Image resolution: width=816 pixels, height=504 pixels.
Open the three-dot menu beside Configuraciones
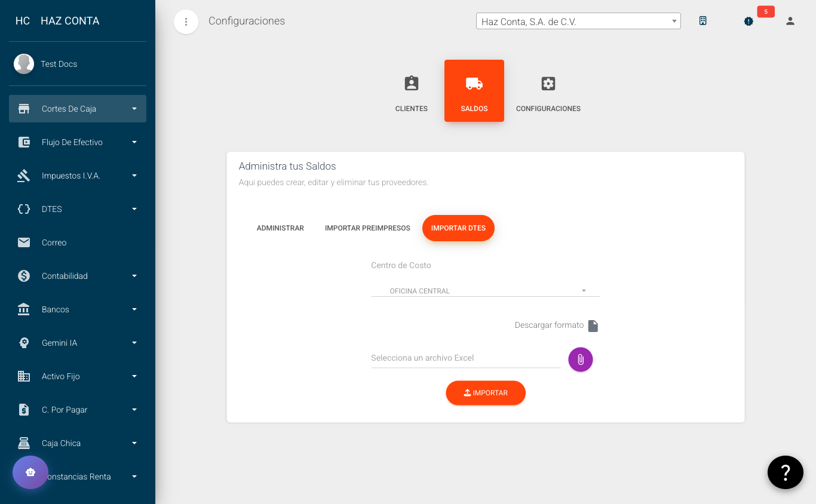point(186,22)
